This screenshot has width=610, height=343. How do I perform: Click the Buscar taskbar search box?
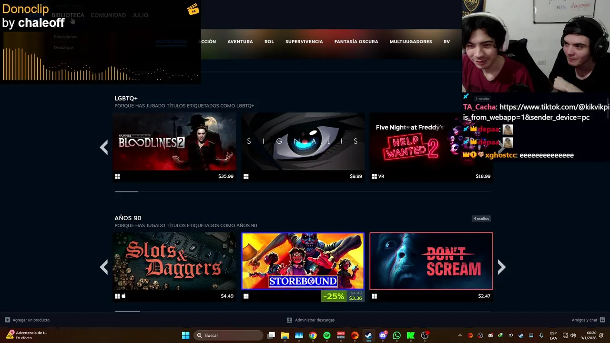click(x=229, y=335)
